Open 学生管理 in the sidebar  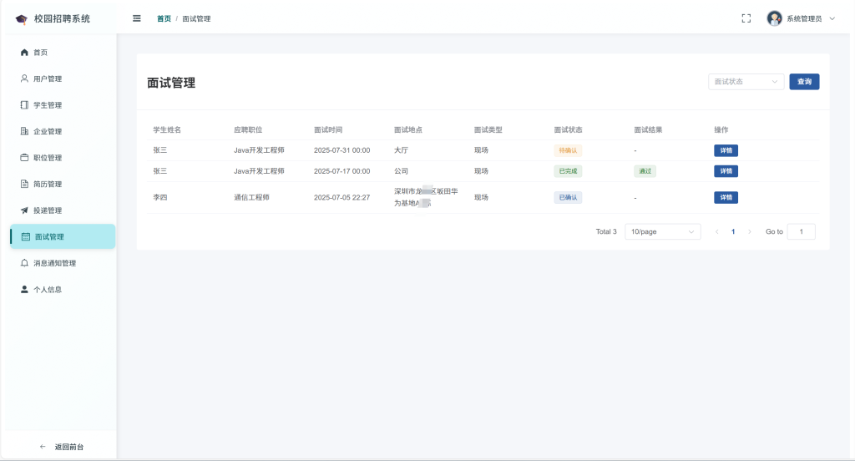point(63,104)
